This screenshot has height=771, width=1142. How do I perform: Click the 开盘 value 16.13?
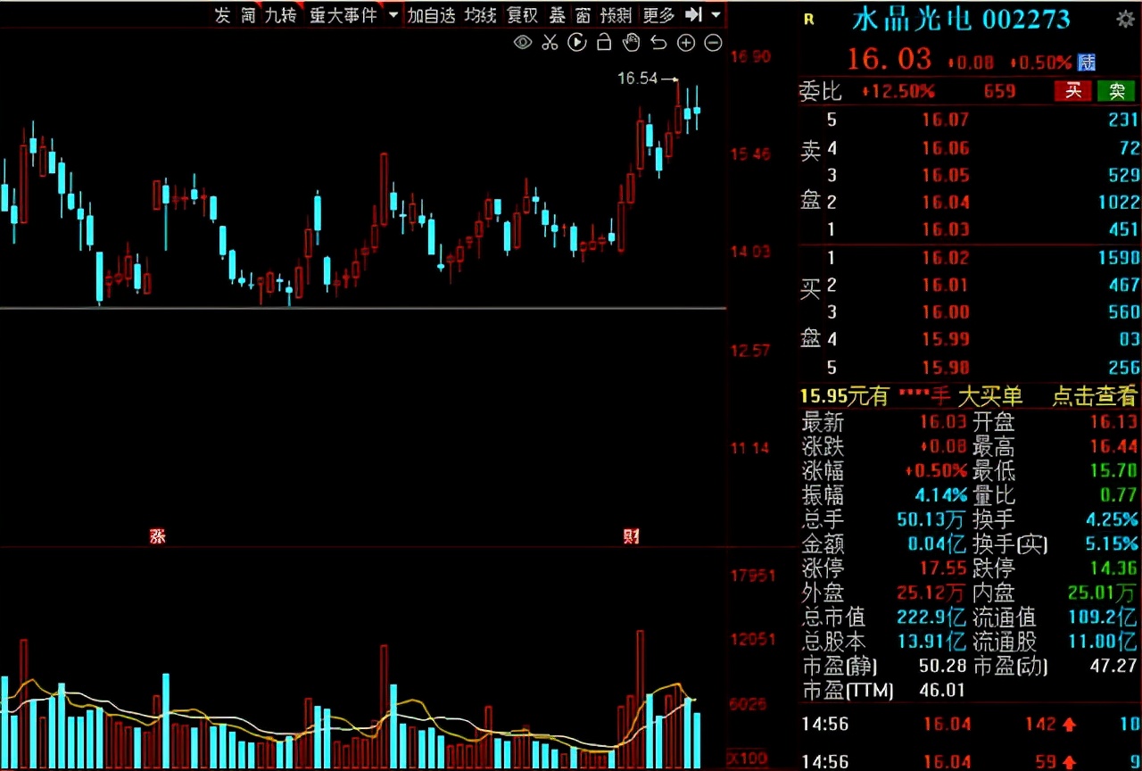pos(1115,422)
